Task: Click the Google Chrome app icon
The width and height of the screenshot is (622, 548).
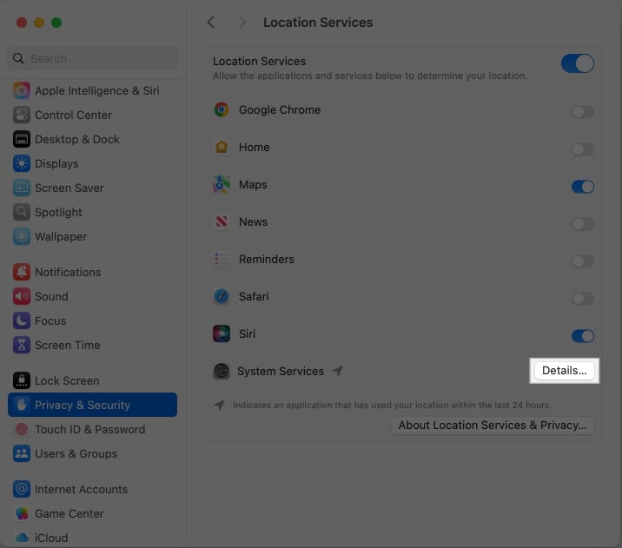Action: 222,109
